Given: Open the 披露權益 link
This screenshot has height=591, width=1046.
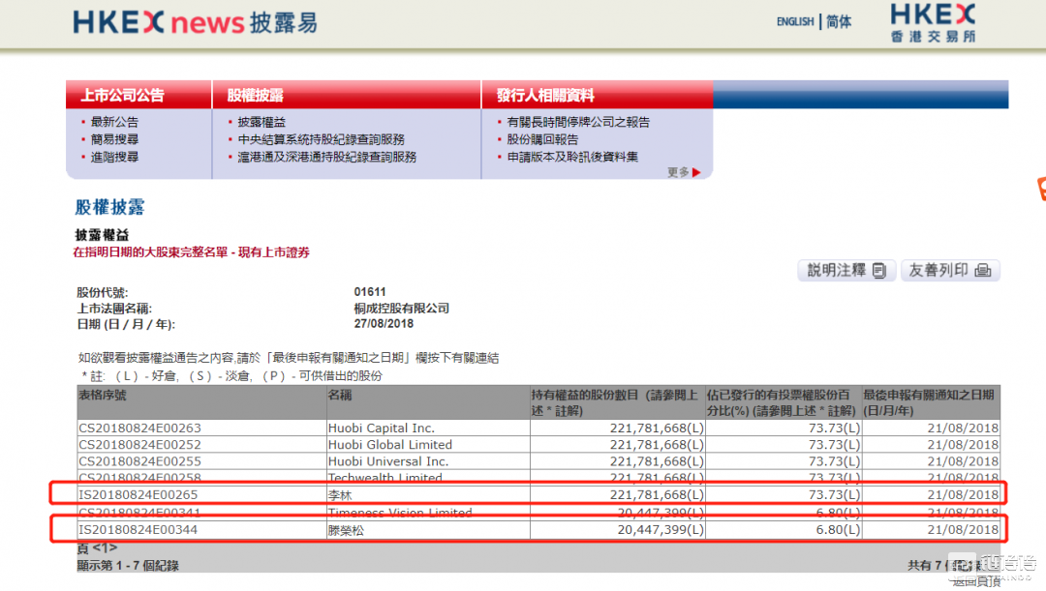Looking at the screenshot, I should pyautogui.click(x=261, y=122).
